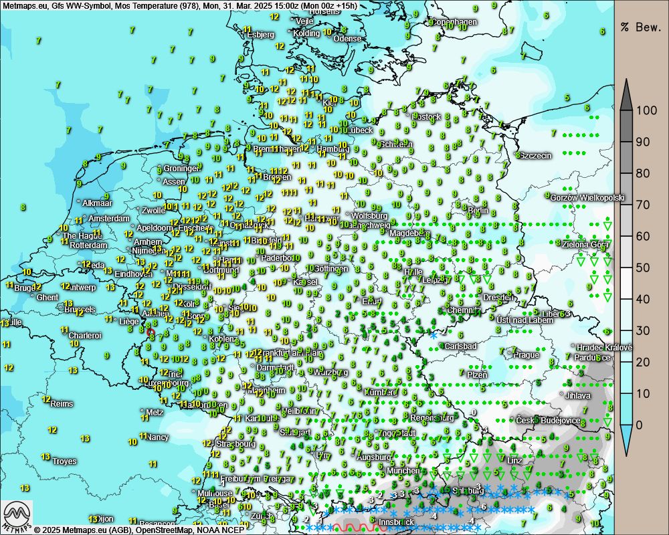This screenshot has height=535, width=669.
Task: Click the blue snowflake symbol beside Carlsbad
Action: 434,334
